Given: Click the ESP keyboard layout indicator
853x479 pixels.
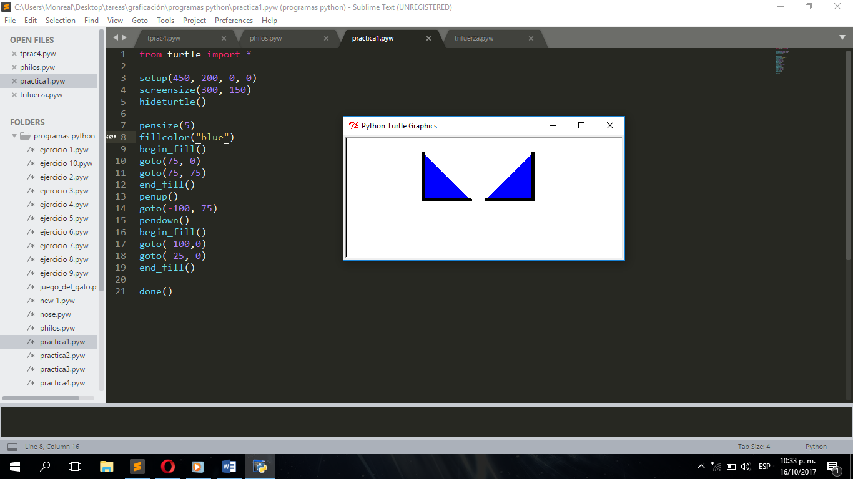Looking at the screenshot, I should click(764, 466).
